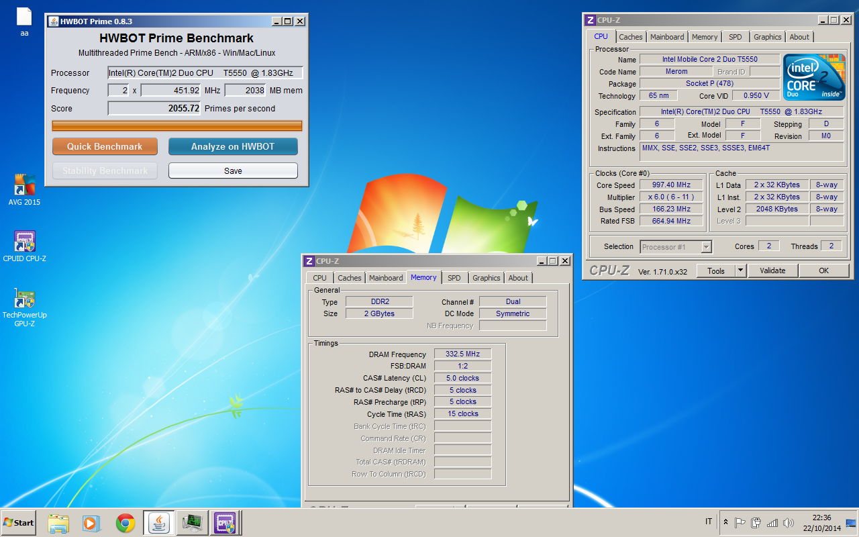Click the Stability Benchmark button

coord(105,170)
